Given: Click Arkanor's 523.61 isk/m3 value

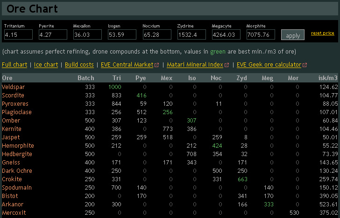Looking at the screenshot, I should click(x=328, y=204).
